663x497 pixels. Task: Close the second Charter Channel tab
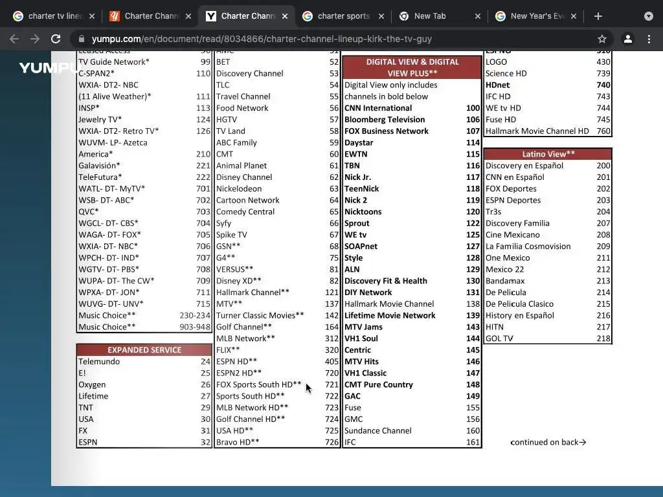[x=188, y=16]
